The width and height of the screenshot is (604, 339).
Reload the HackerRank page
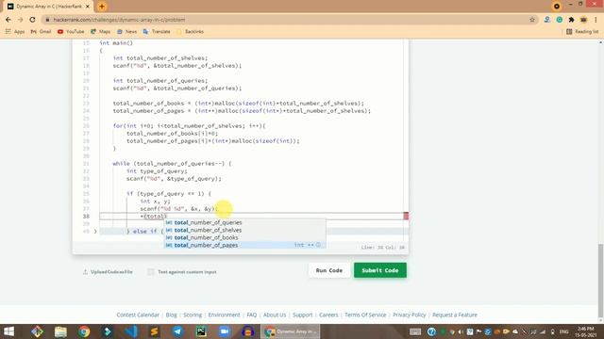tap(32, 20)
